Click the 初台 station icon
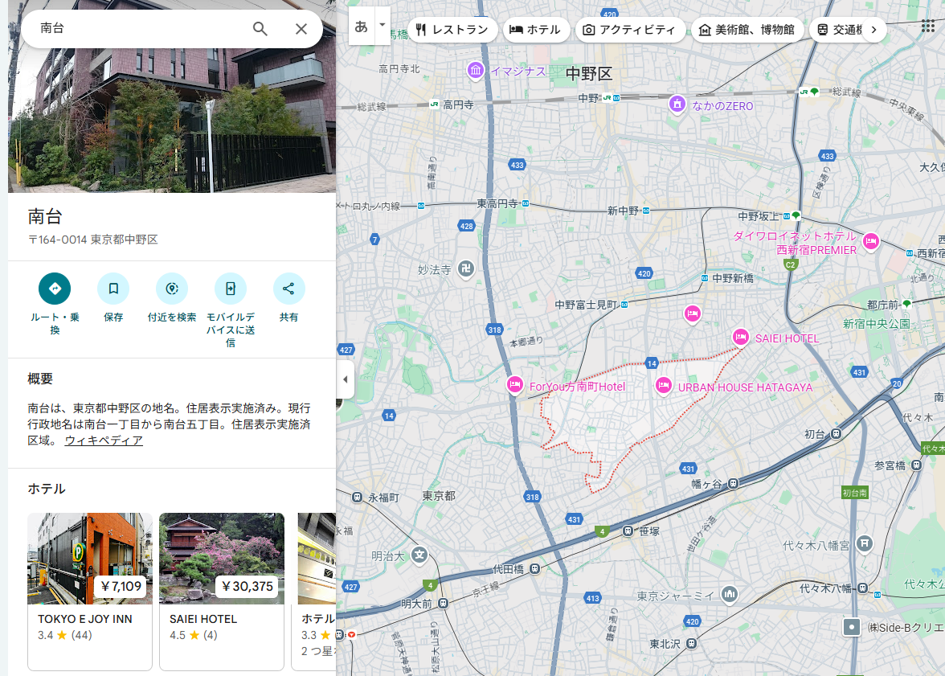This screenshot has width=945, height=676. point(836,434)
